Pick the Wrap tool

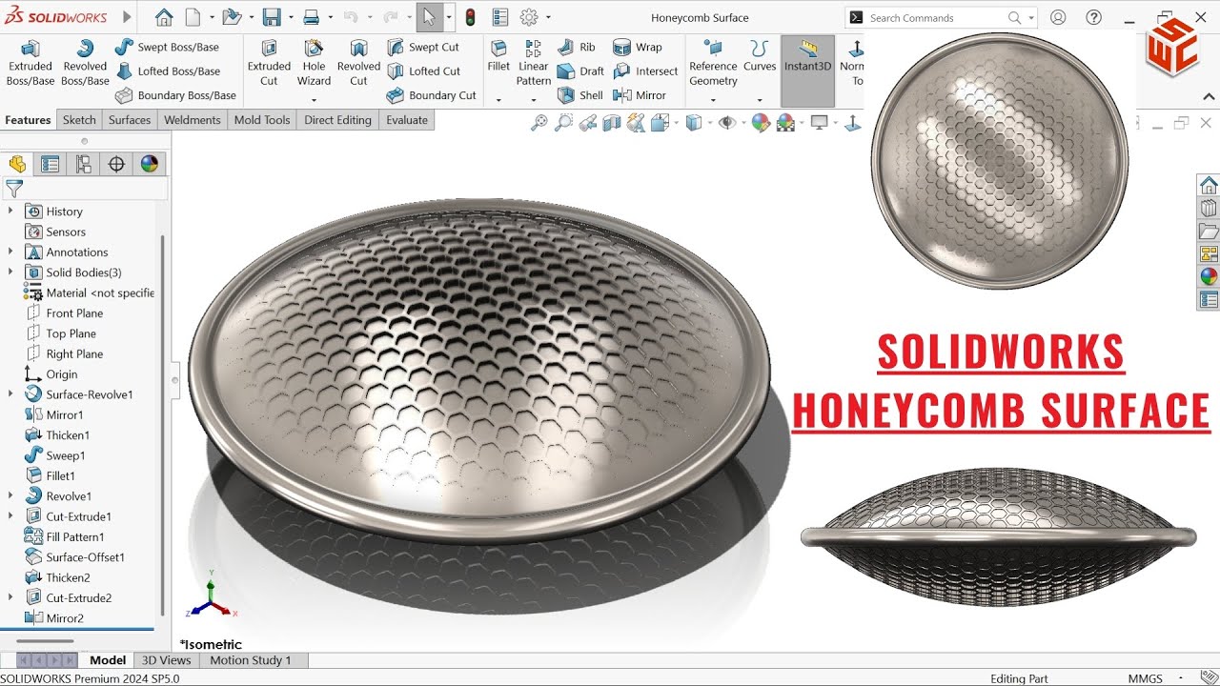[637, 47]
